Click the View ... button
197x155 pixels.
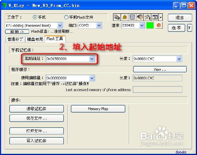tap(160, 69)
